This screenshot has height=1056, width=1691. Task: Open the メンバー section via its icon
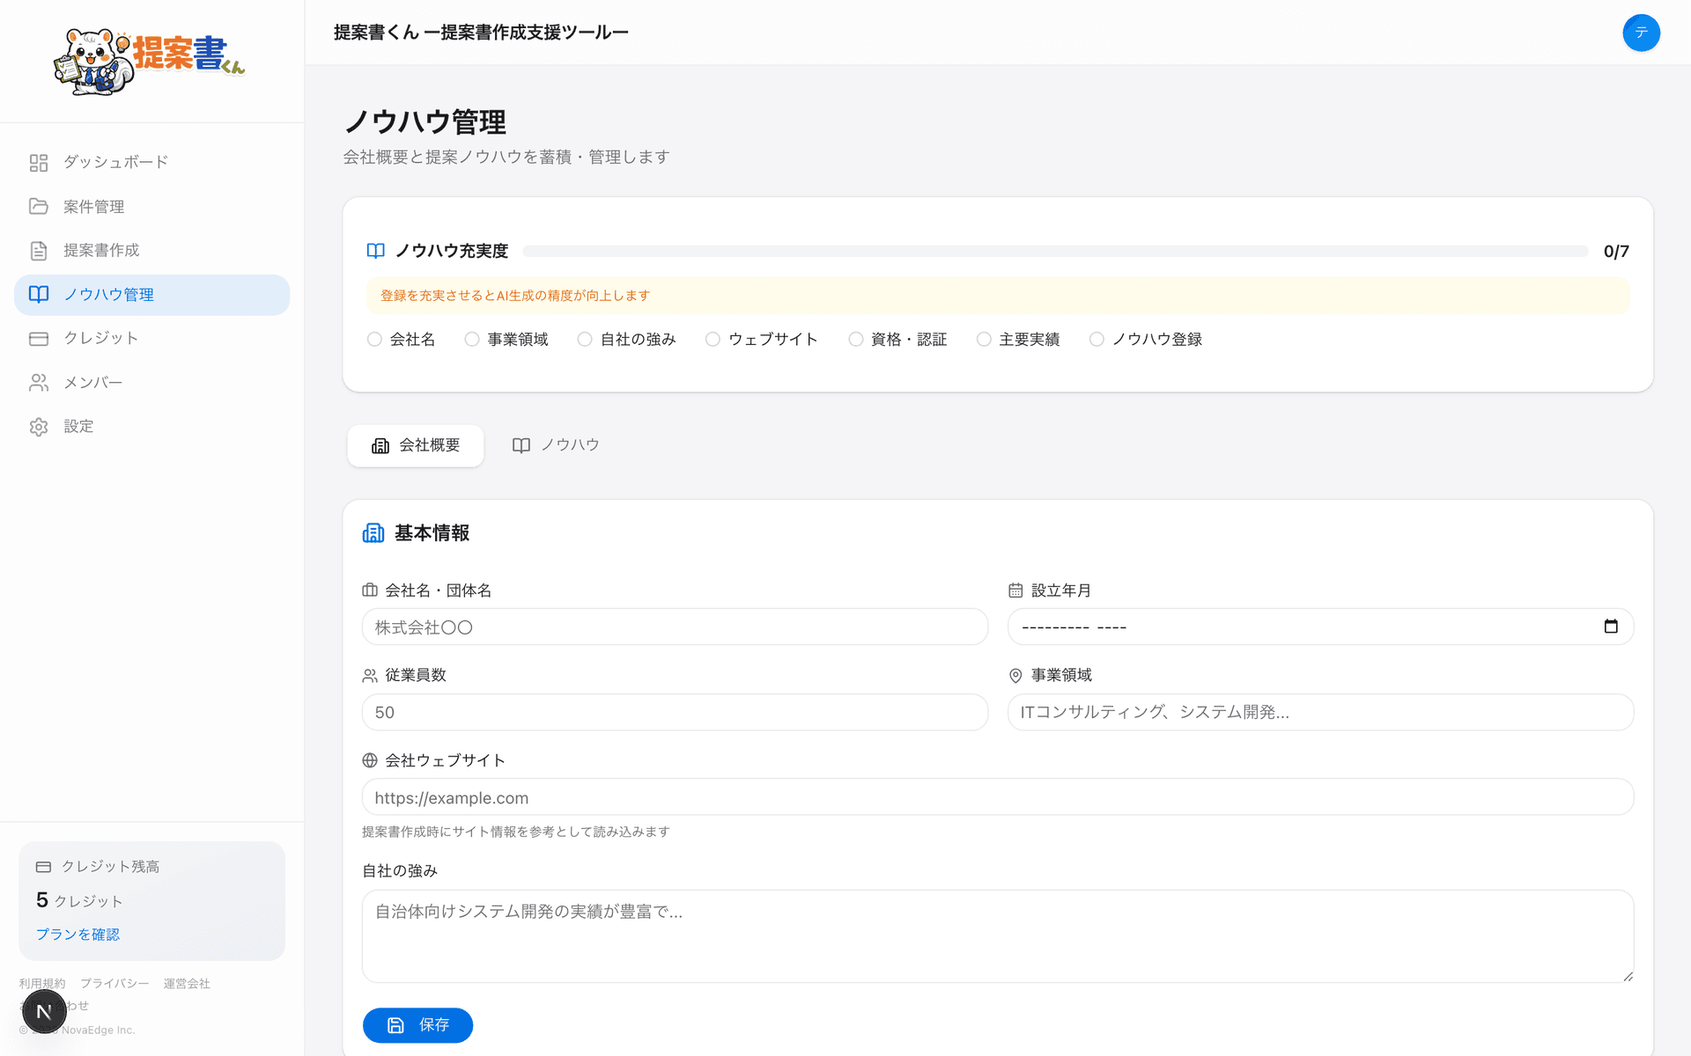39,382
